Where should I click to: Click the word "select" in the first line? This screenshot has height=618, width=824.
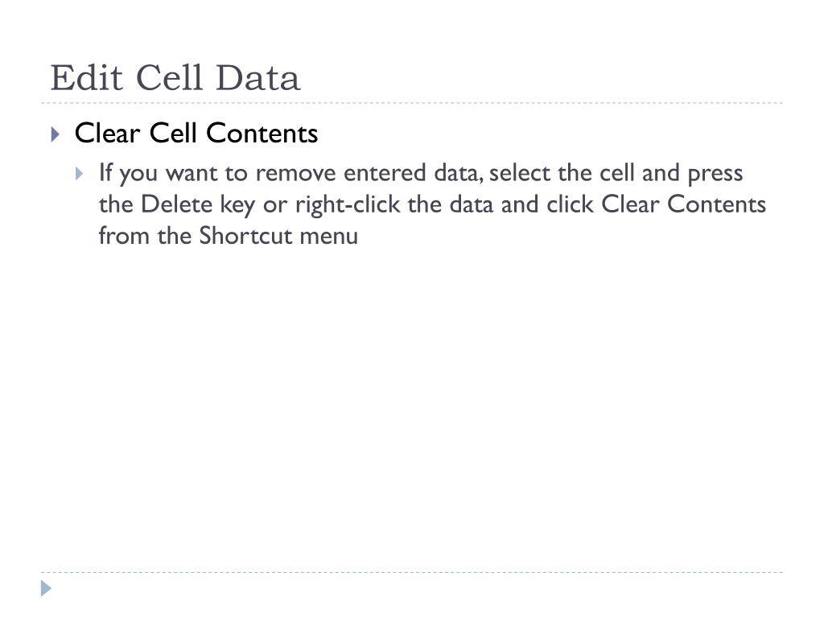click(520, 173)
